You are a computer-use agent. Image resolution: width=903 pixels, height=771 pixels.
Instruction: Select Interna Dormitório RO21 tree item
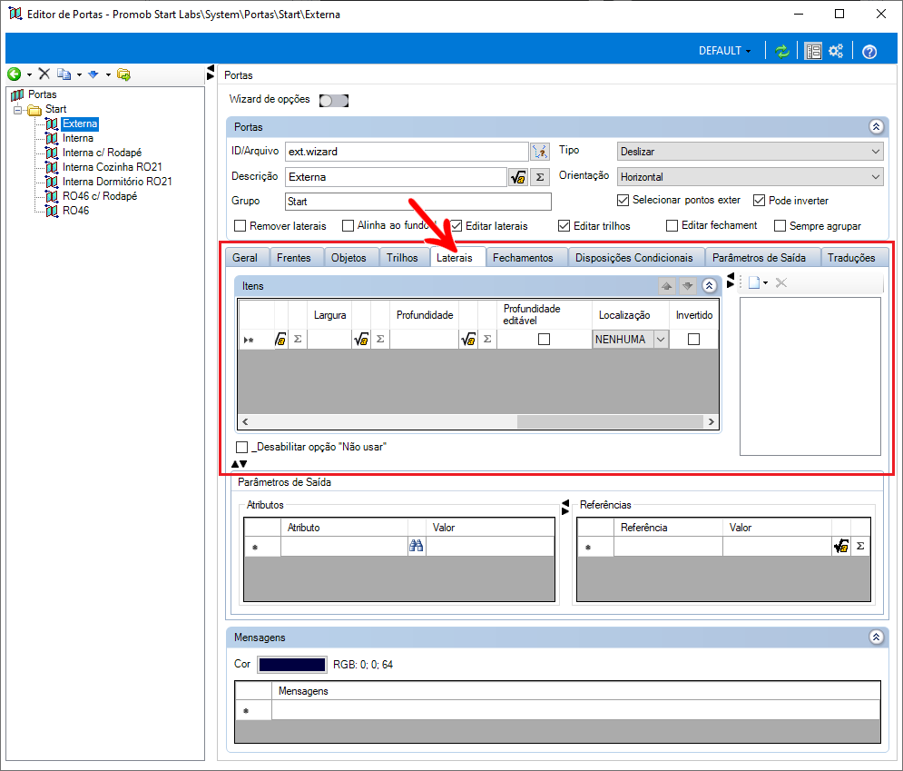coord(117,182)
